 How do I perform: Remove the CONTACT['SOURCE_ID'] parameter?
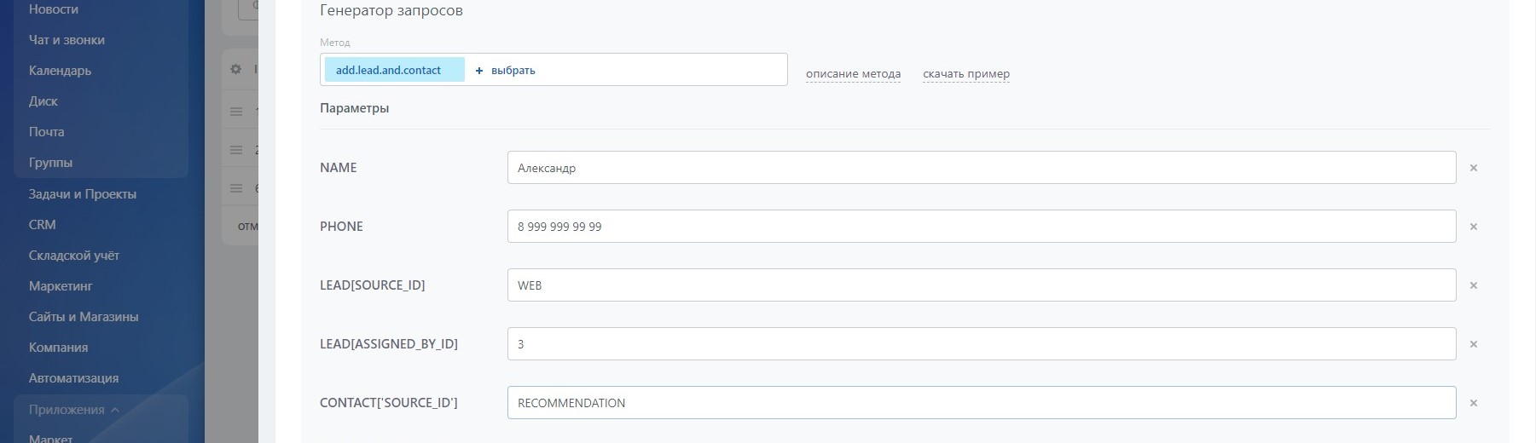(1473, 403)
